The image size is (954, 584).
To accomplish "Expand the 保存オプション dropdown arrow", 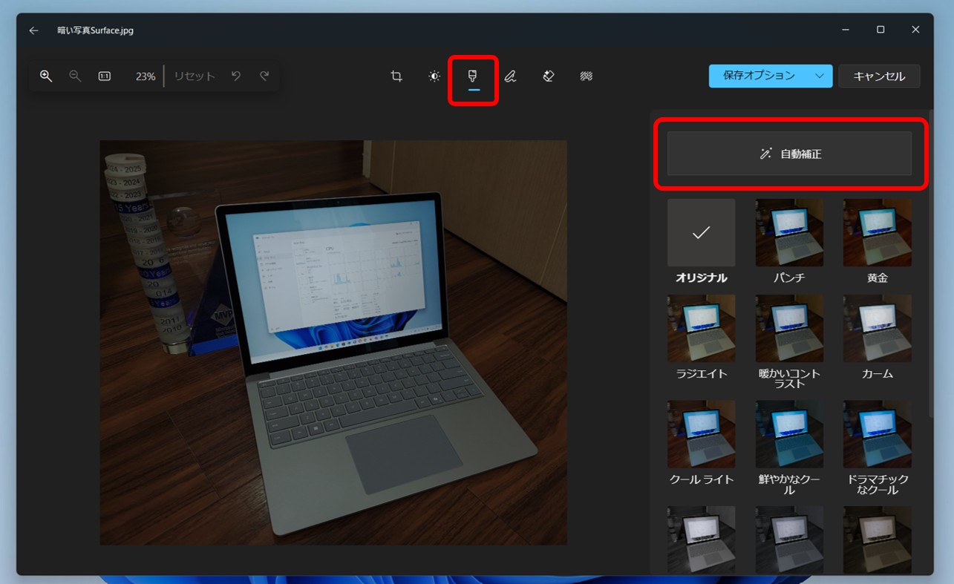I will pos(820,76).
